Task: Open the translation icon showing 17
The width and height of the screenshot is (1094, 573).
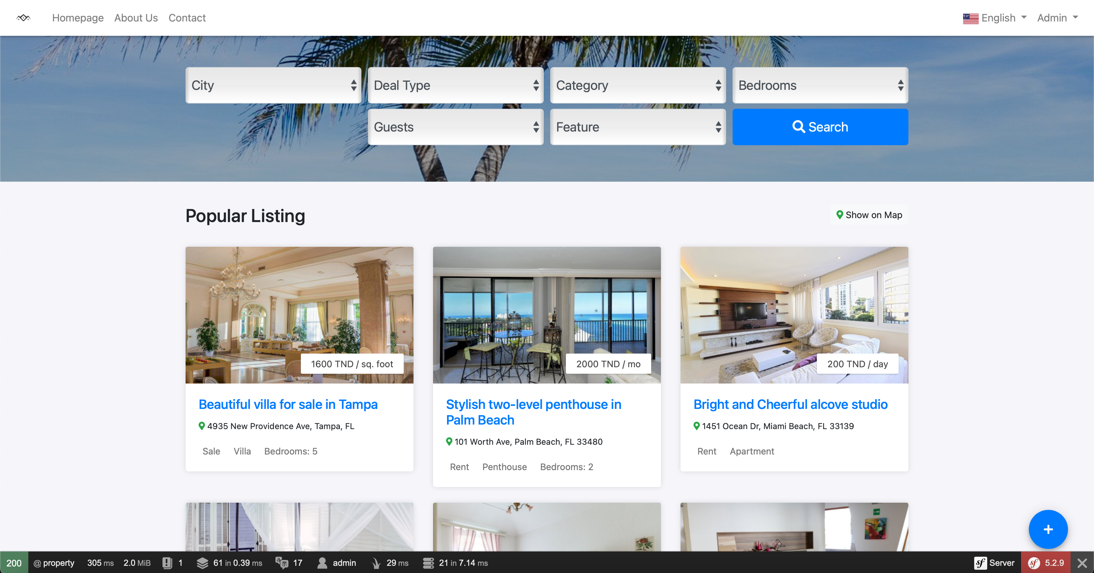Action: point(282,563)
